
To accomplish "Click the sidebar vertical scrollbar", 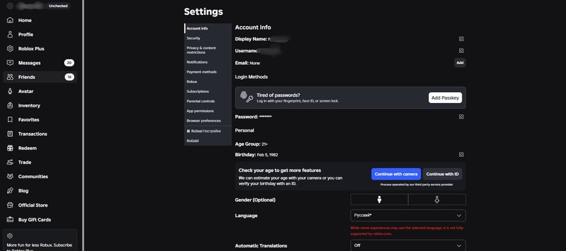I will coord(83,125).
